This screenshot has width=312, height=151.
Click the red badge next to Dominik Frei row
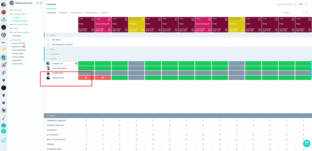pyautogui.click(x=76, y=64)
